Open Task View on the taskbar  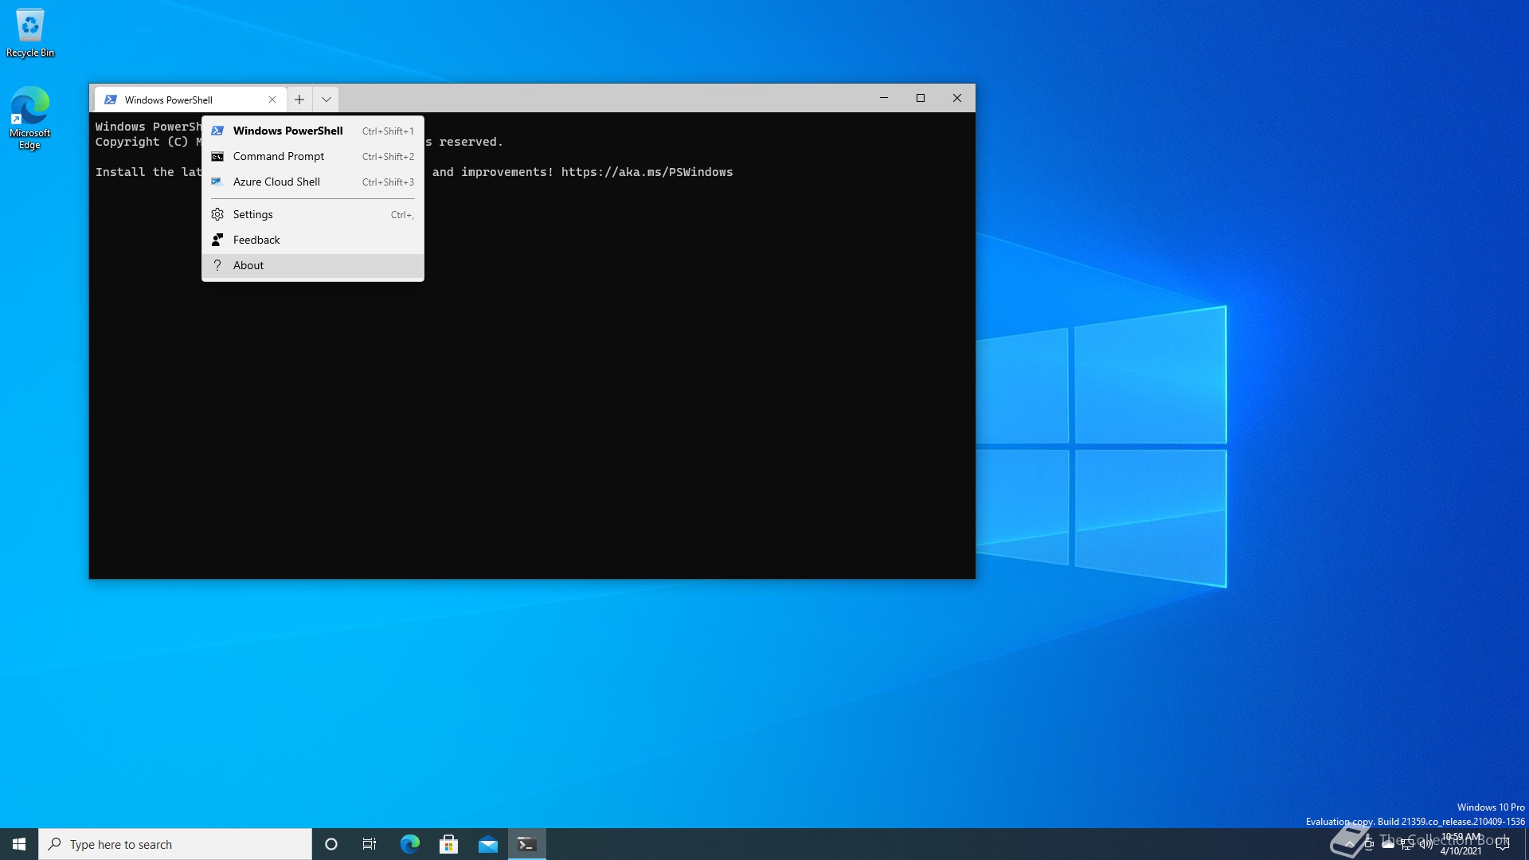coord(370,844)
